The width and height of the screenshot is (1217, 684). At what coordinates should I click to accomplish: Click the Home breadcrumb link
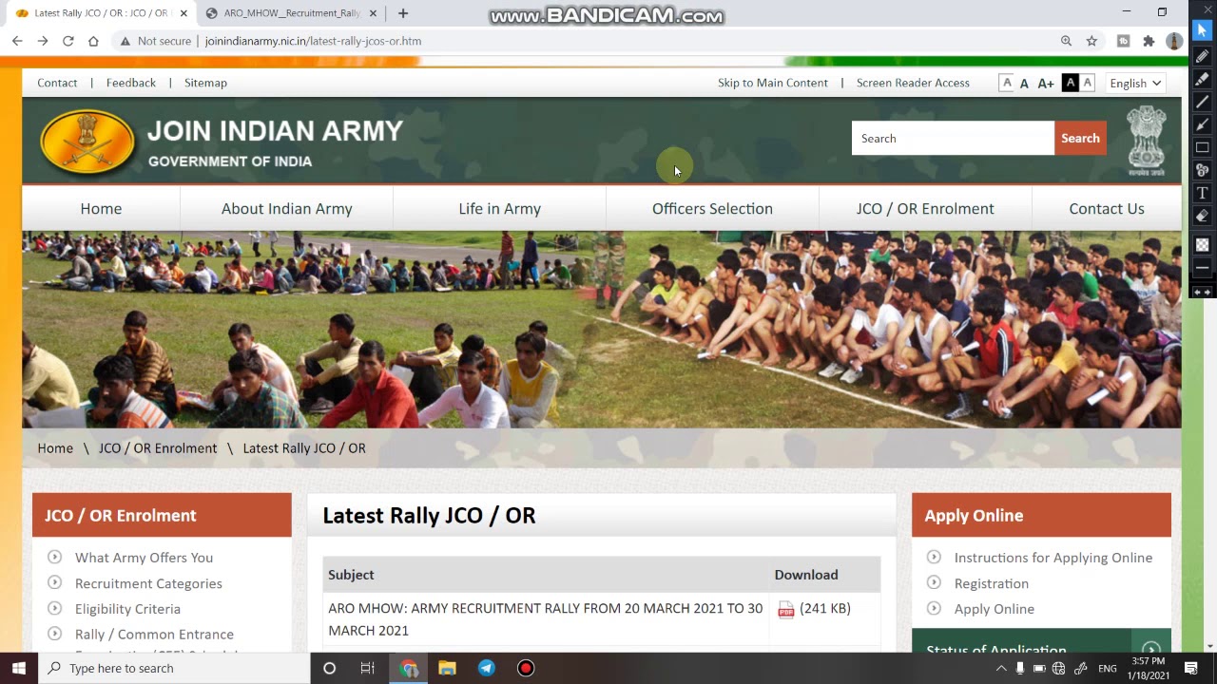(55, 448)
